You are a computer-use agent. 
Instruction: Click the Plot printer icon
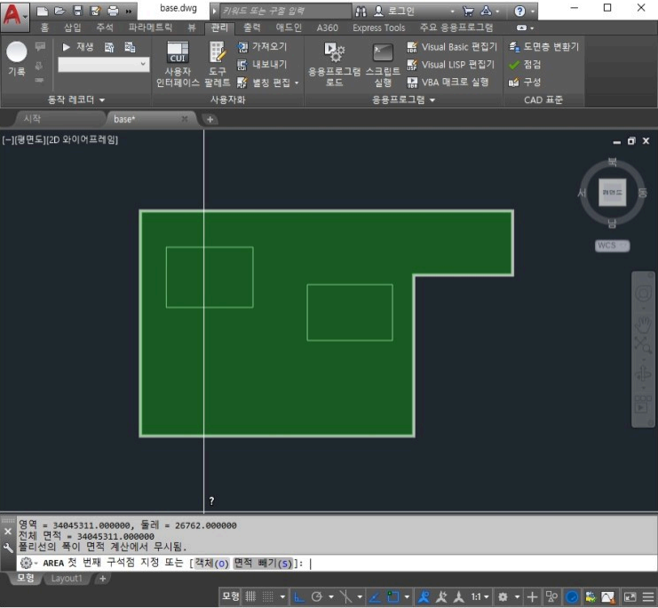click(113, 12)
